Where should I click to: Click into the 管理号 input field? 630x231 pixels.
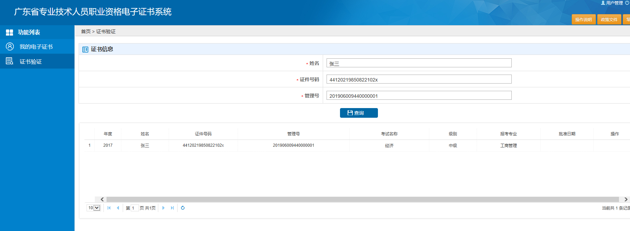click(419, 96)
